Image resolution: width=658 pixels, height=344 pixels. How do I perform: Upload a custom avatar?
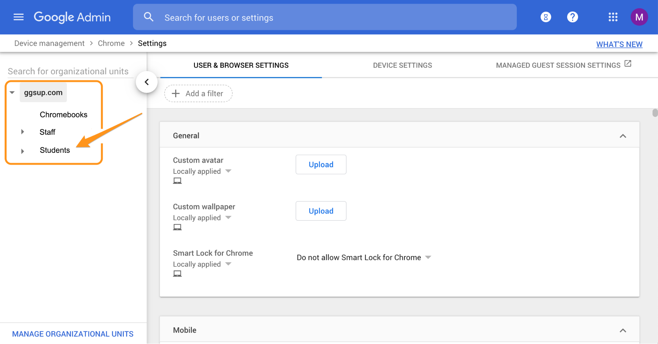tap(321, 165)
